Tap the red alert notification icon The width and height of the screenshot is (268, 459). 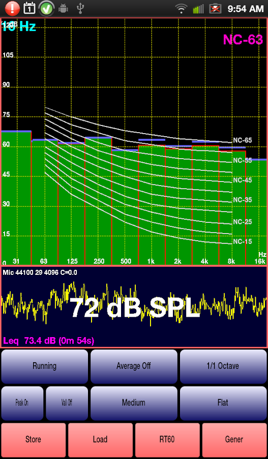(12, 9)
